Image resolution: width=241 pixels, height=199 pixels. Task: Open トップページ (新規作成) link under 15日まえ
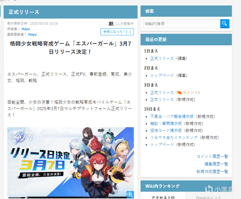point(162,145)
